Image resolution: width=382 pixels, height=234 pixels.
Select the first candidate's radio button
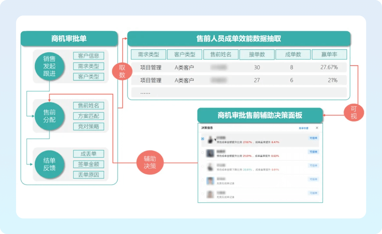[x=203, y=139]
